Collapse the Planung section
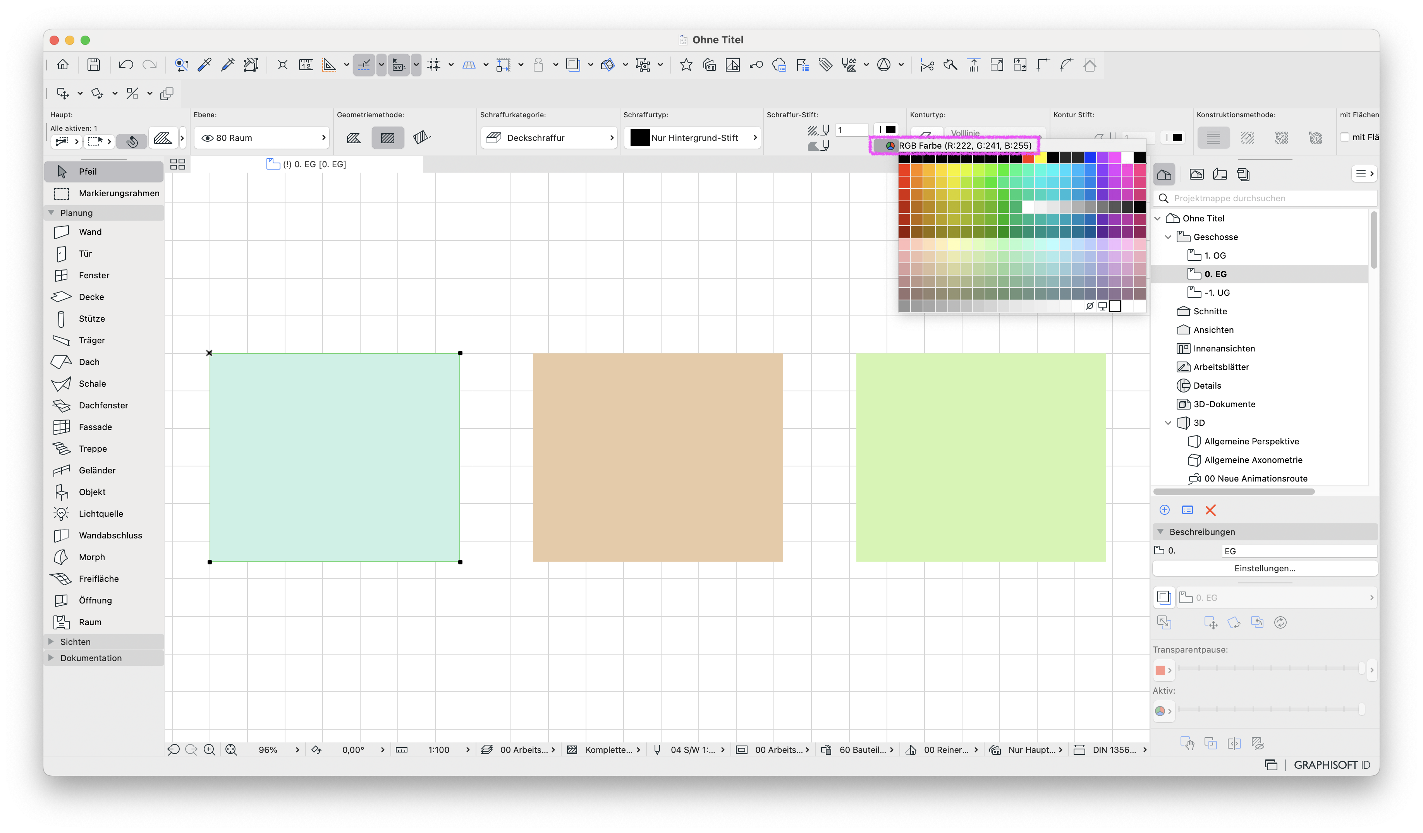 pyautogui.click(x=52, y=213)
